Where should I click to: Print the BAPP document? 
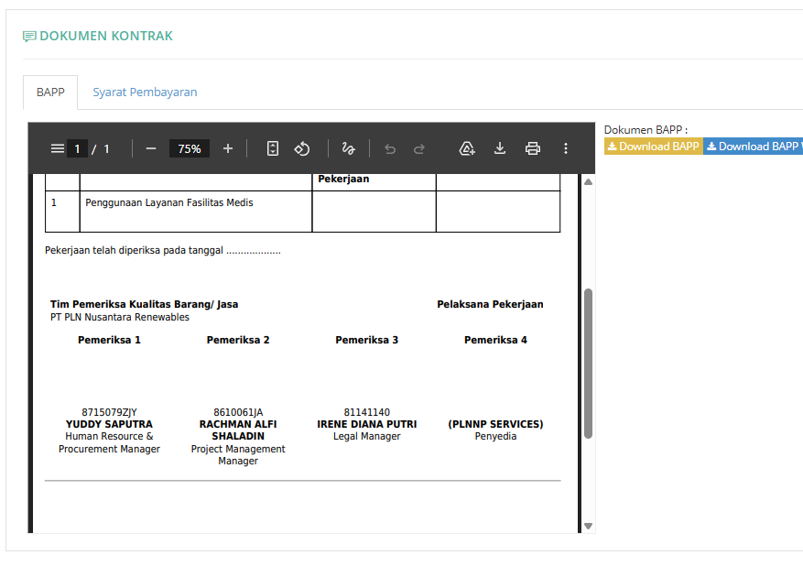click(x=533, y=148)
